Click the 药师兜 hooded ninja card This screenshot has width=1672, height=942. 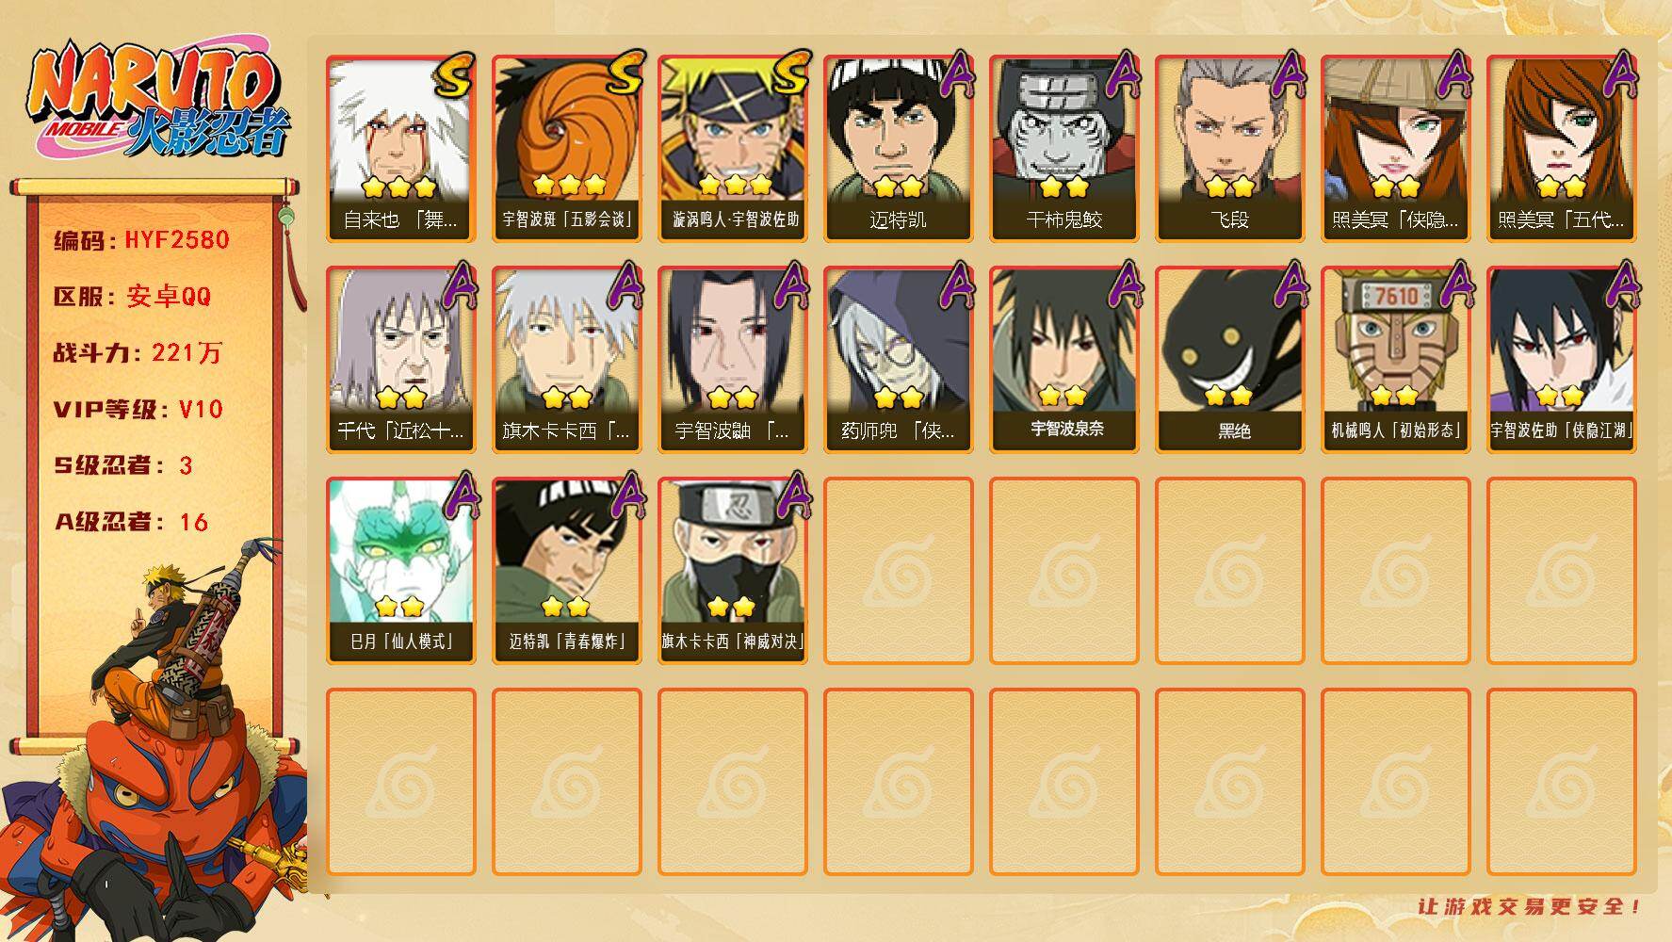[898, 359]
